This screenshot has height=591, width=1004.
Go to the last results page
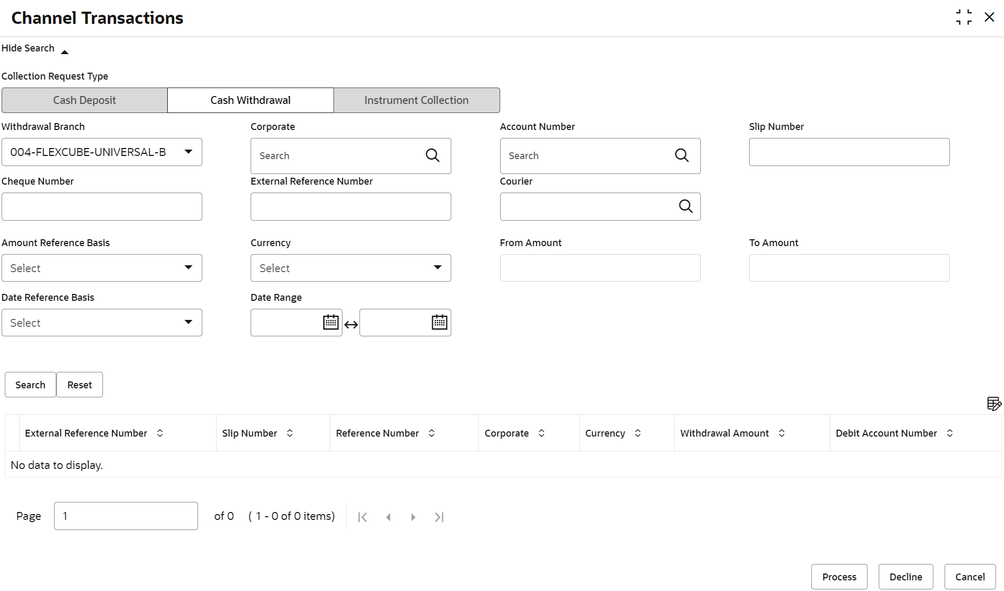439,517
